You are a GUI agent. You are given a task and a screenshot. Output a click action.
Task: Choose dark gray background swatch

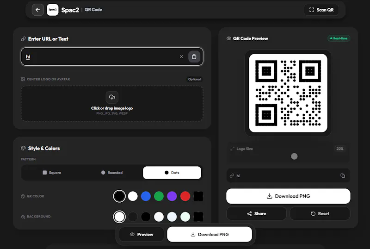coord(133,217)
